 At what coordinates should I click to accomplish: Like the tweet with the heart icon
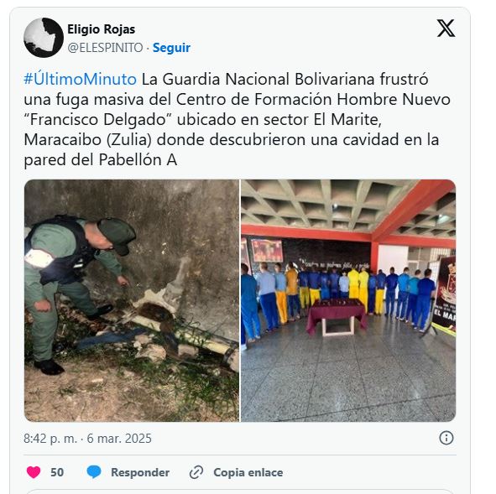[x=34, y=472]
